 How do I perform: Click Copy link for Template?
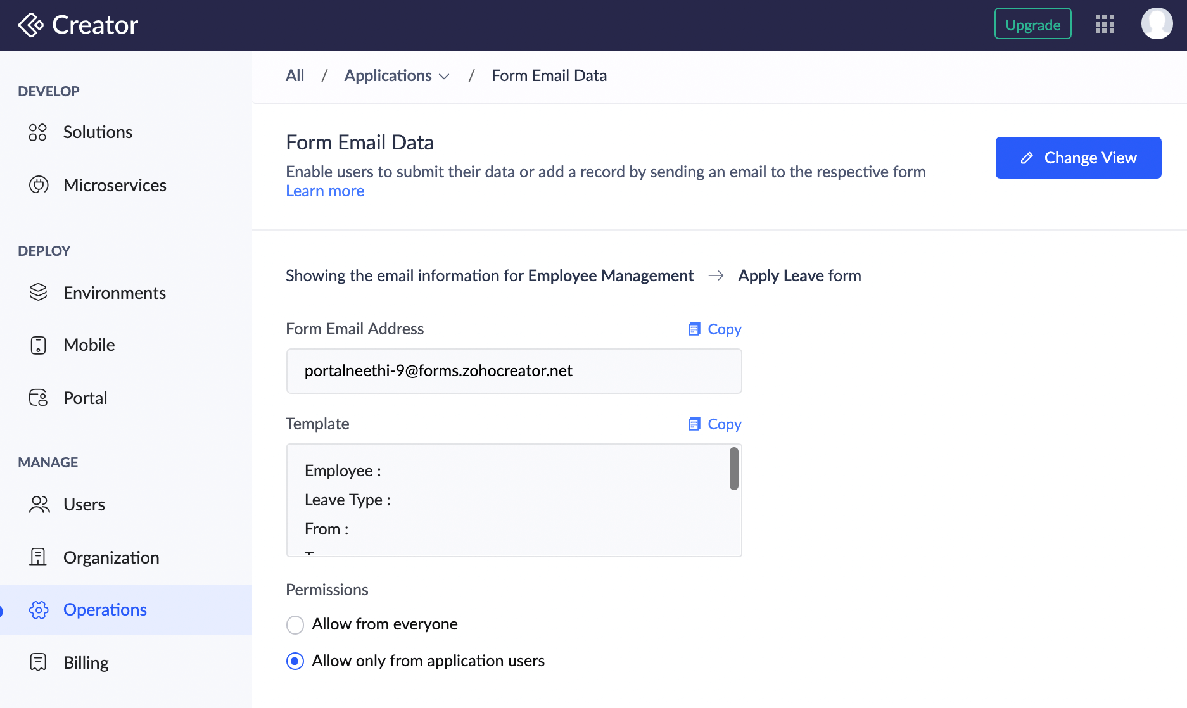724,424
